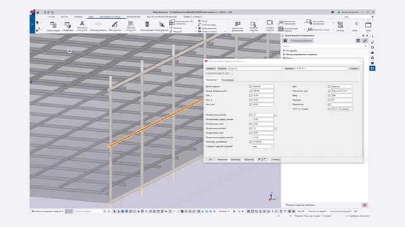Toggle all checkboxes on/off button

(262, 160)
